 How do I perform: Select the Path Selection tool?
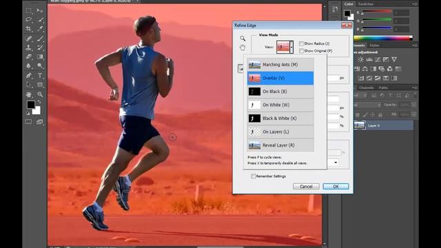[29, 84]
